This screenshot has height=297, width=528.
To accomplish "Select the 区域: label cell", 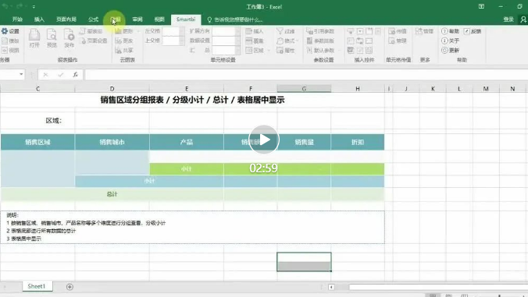I will coord(37,121).
